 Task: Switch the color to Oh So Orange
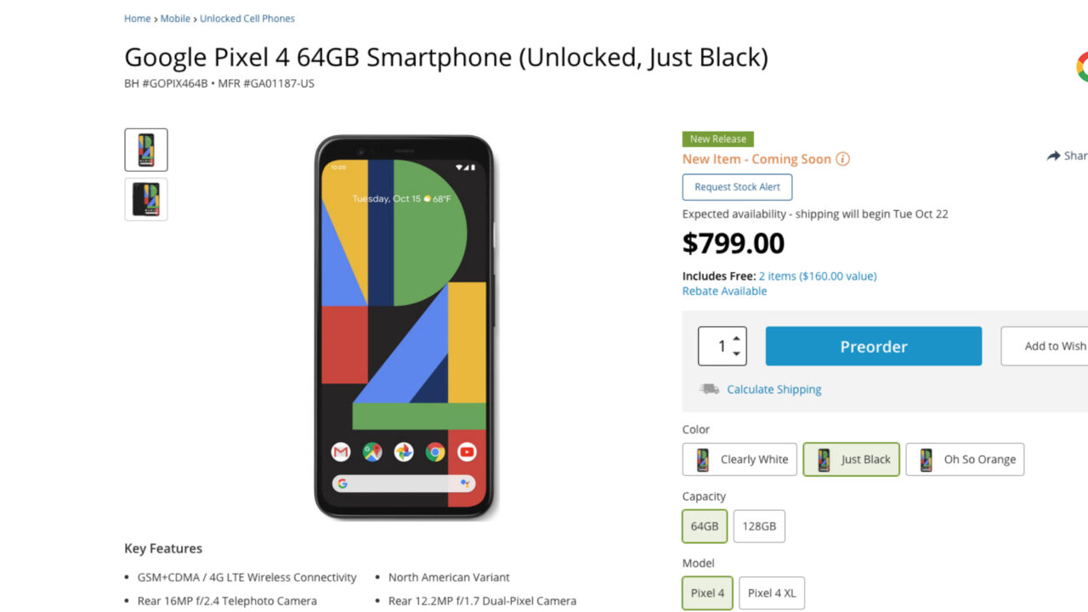pos(965,459)
